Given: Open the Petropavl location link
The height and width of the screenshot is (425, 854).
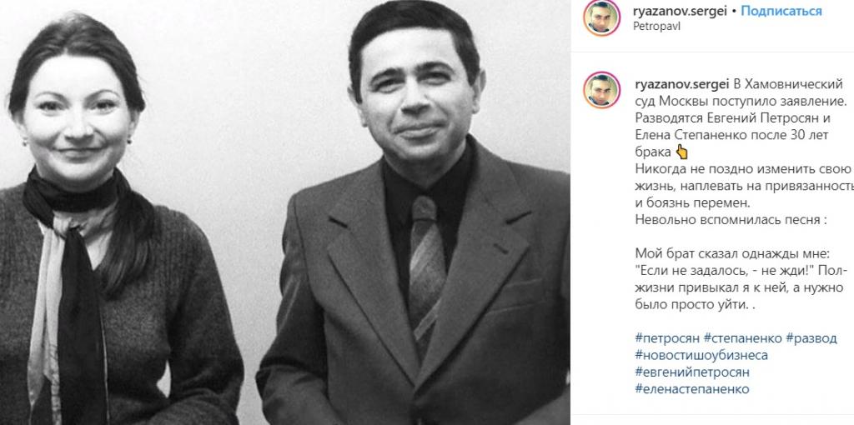Looking at the screenshot, I should pyautogui.click(x=657, y=26).
